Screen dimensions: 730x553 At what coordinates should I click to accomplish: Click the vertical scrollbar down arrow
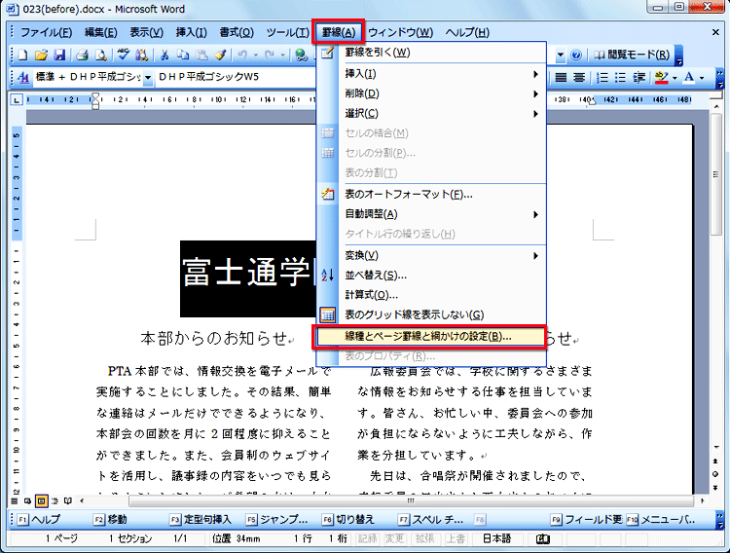coord(716,447)
